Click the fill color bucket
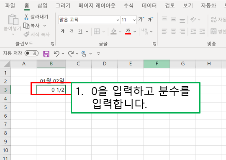Viewport: 226px width, 160px height. coord(113,31)
